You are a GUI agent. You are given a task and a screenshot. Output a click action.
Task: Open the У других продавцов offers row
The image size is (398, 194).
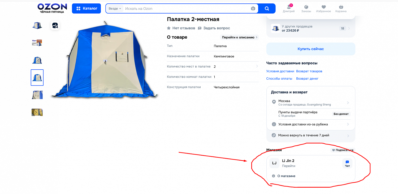pos(311,28)
